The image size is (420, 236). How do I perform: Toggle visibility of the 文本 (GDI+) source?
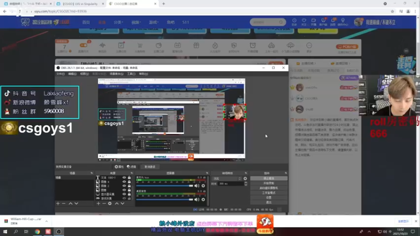(x=124, y=177)
